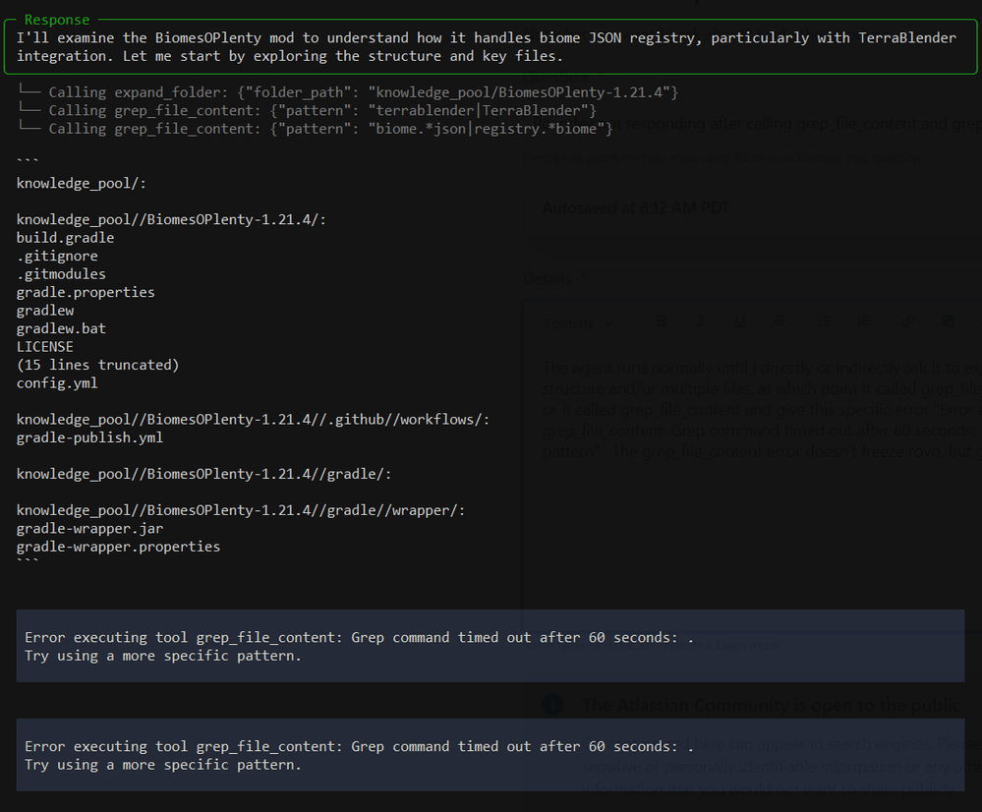Image resolution: width=982 pixels, height=812 pixels.
Task: Insert numbered list in the background editor
Action: [864, 321]
